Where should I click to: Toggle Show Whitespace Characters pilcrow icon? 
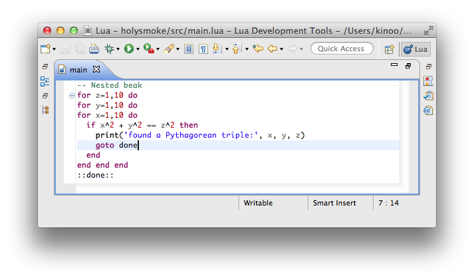203,49
